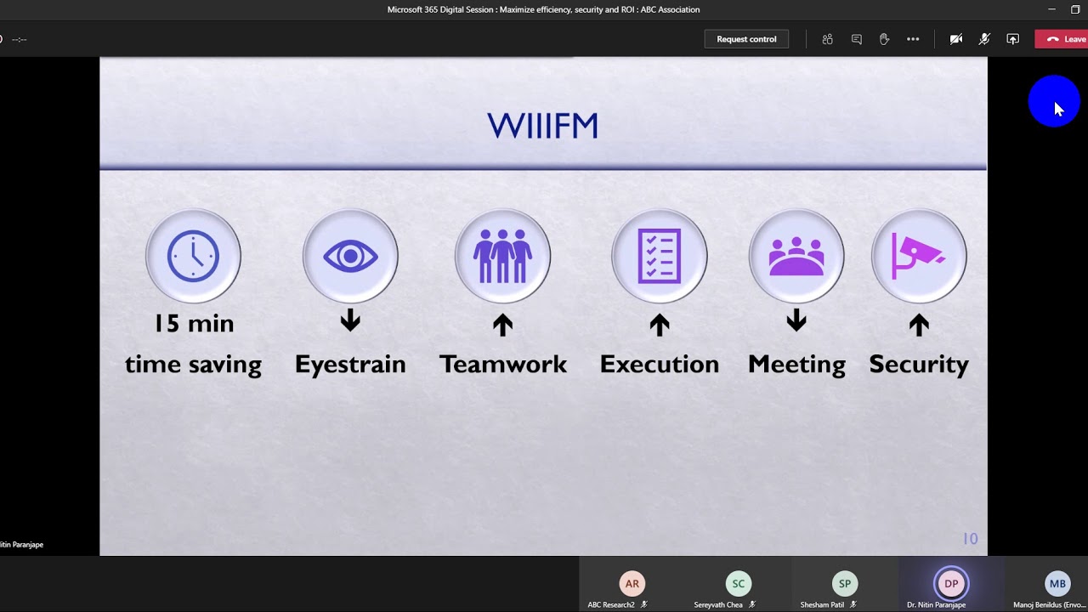Open More actions ellipsis menu
1088x612 pixels.
pos(913,39)
